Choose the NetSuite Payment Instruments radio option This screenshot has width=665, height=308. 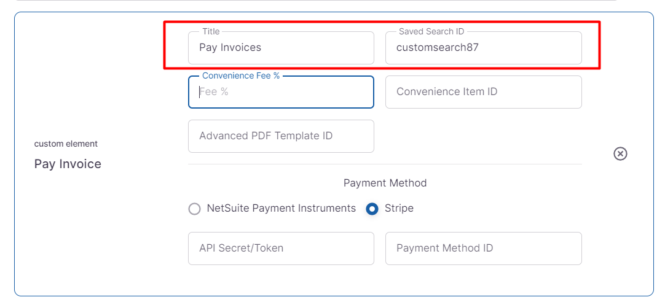pos(195,209)
